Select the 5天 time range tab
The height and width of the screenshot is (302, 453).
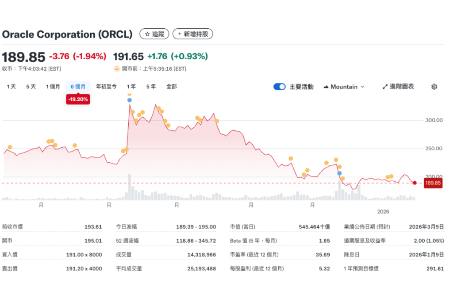coord(31,87)
